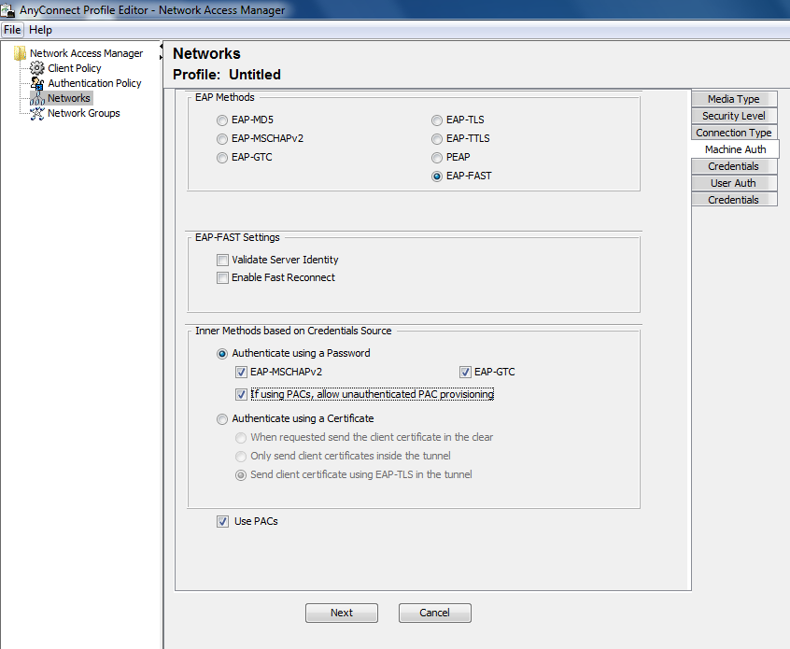
Task: Select the EAP-MSCHAPv2 radio button under EAP Methods
Action: pos(221,139)
